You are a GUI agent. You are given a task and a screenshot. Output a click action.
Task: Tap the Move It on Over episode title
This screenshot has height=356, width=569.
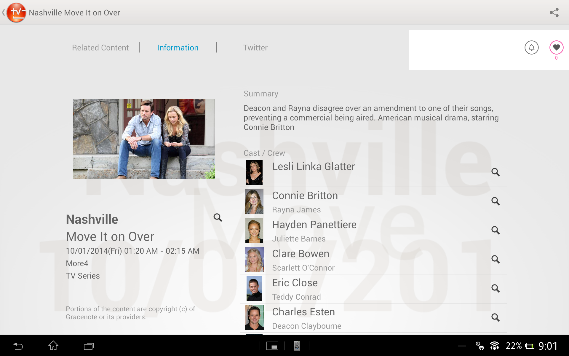pyautogui.click(x=110, y=236)
